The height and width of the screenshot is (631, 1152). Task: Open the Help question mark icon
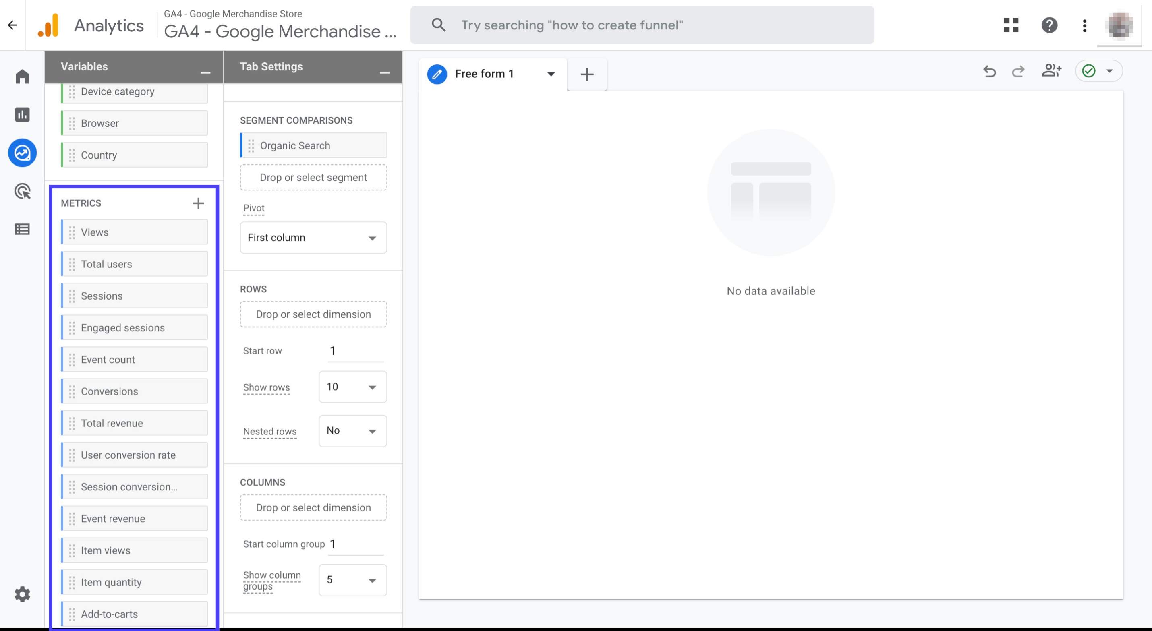1049,25
